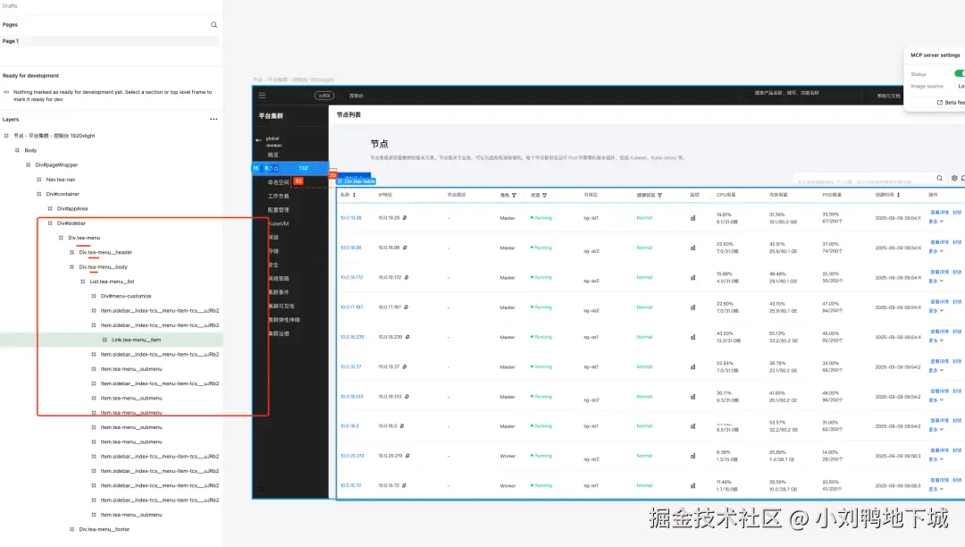Open node link 10.0.19.28
This screenshot has height=547, width=965.
coord(351,218)
